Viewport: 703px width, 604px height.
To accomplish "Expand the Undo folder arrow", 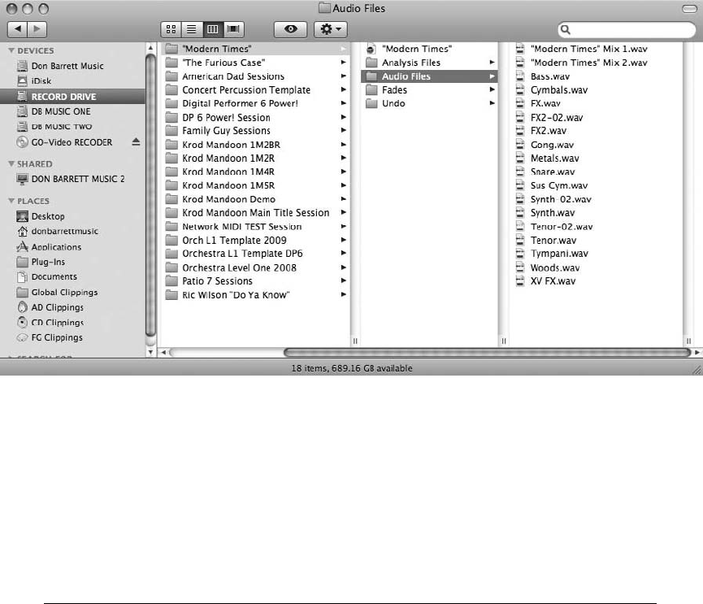I will click(x=493, y=103).
